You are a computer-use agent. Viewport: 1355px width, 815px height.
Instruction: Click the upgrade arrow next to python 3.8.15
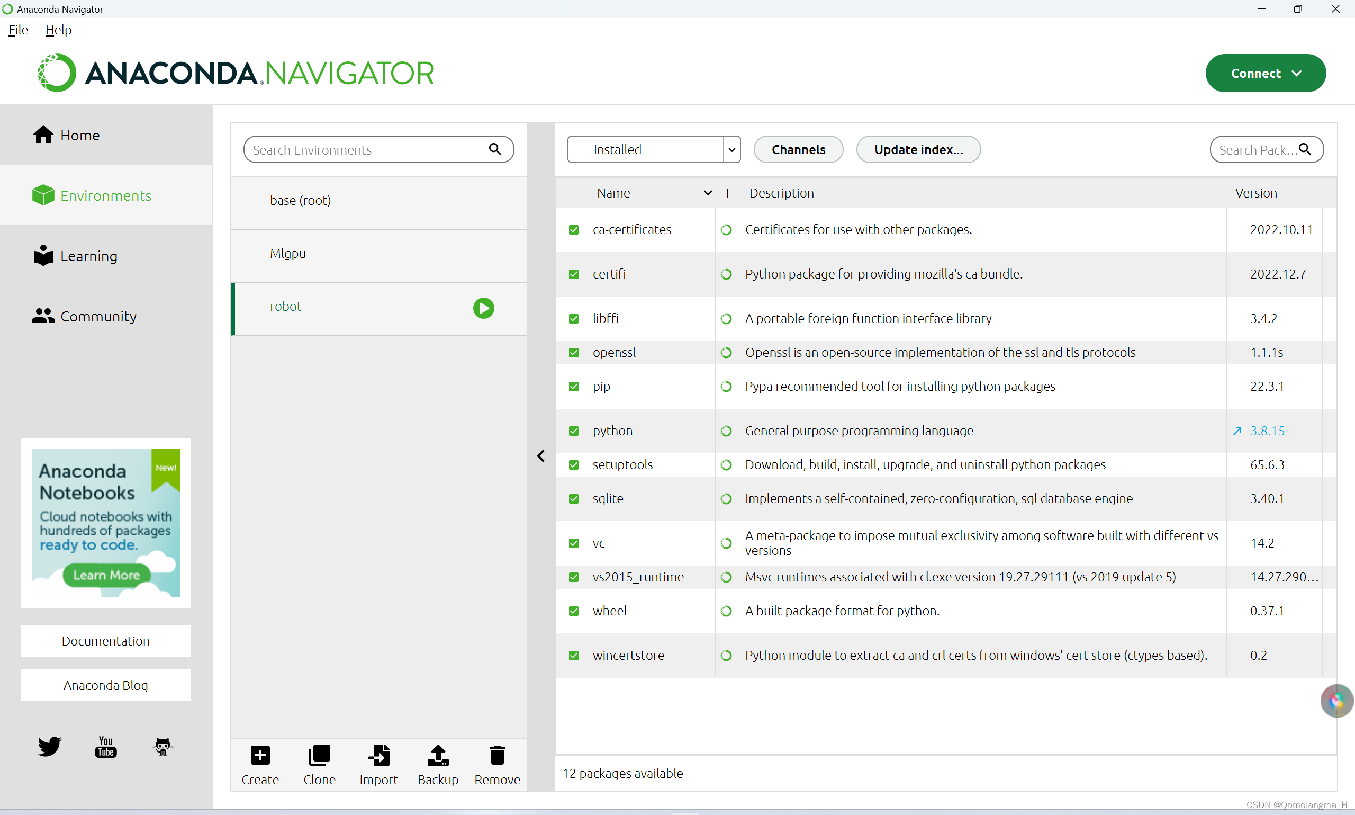[x=1237, y=431]
